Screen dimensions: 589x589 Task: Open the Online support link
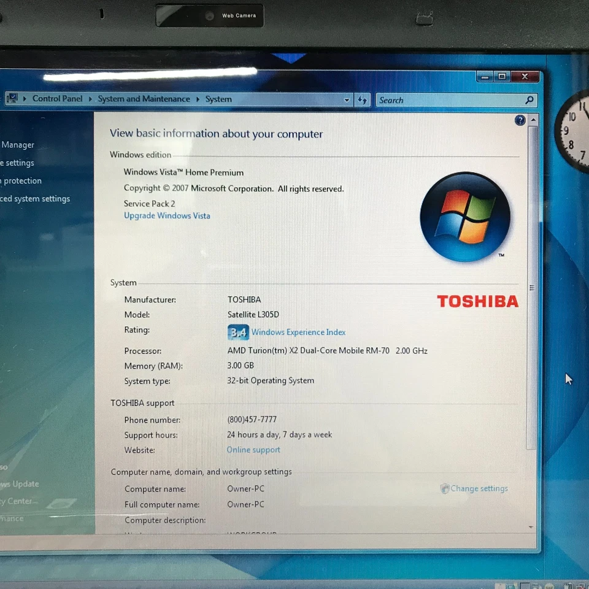coord(253,450)
